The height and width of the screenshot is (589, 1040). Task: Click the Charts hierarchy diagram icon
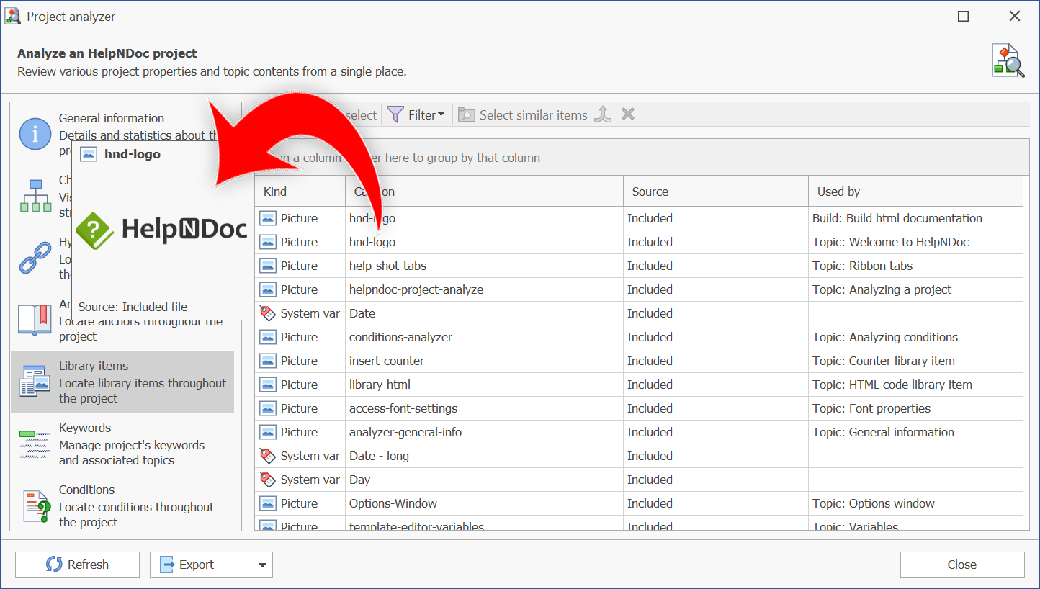pos(35,196)
